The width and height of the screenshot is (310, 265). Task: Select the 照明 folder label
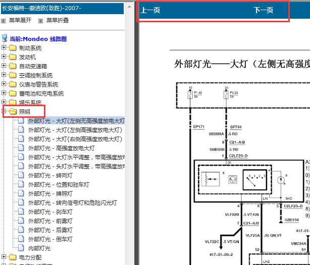pyautogui.click(x=25, y=112)
